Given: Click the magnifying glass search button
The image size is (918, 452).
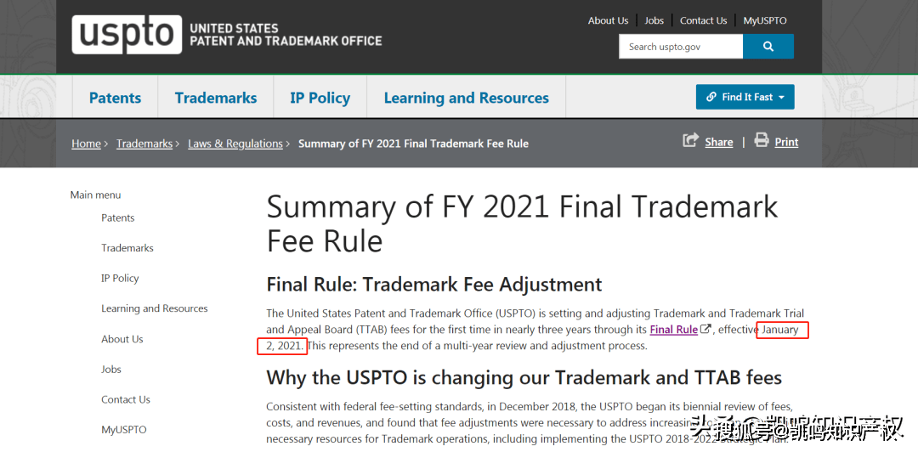Looking at the screenshot, I should tap(768, 47).
